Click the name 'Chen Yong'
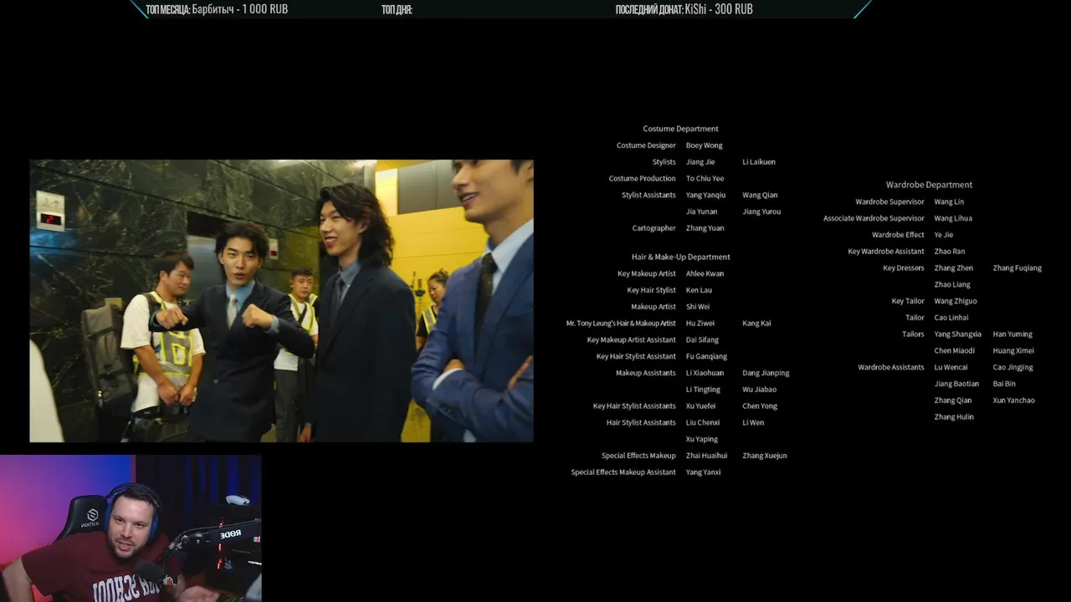This screenshot has width=1071, height=602. (x=760, y=406)
